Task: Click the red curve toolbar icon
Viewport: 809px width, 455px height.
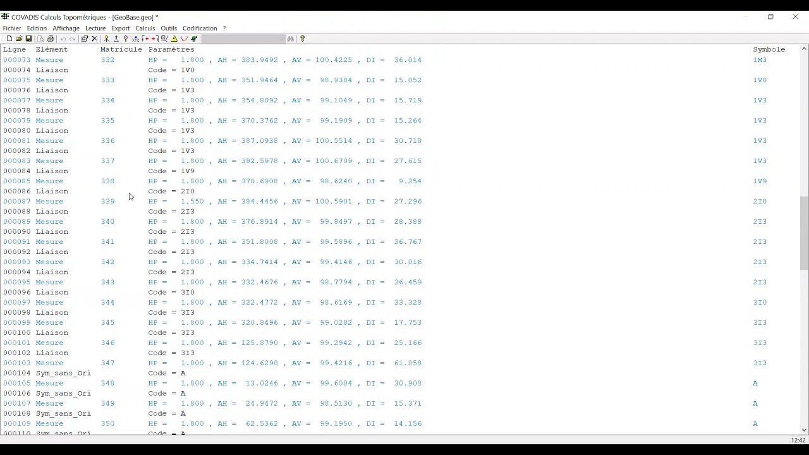Action: click(184, 39)
